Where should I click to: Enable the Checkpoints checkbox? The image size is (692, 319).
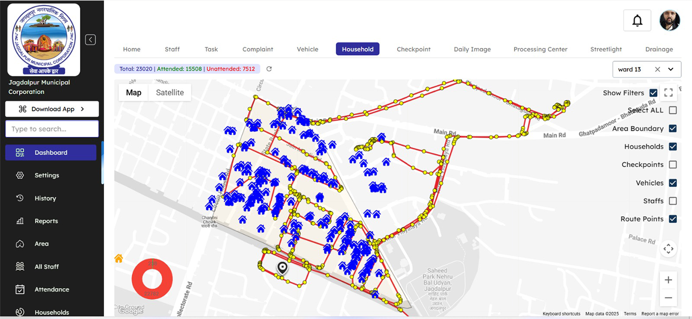[x=673, y=165]
